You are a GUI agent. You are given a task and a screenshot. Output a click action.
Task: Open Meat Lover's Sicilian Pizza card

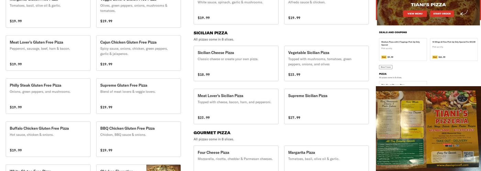point(236,106)
